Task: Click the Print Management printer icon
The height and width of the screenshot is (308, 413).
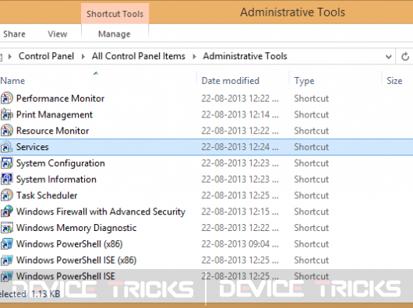Action: (x=6, y=114)
